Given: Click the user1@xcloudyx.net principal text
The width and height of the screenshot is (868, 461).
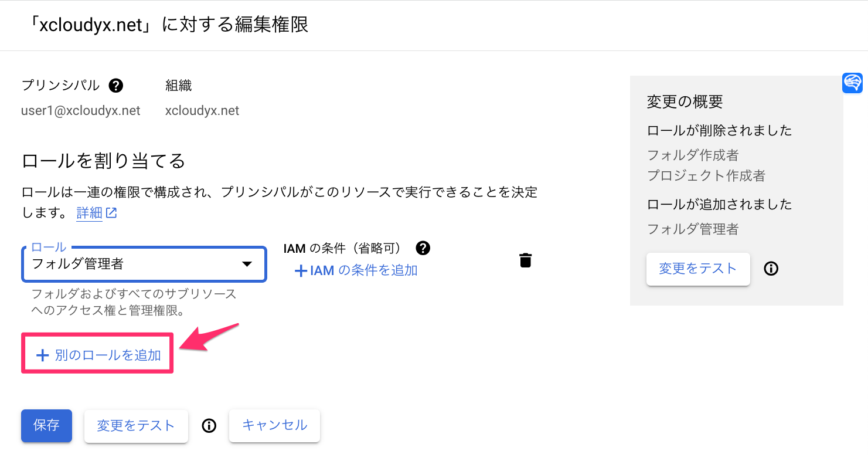Looking at the screenshot, I should click(x=80, y=110).
